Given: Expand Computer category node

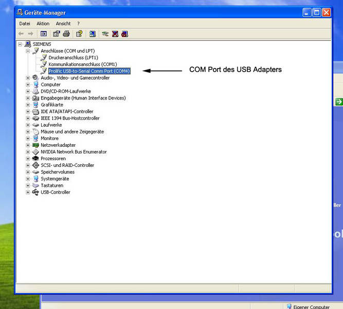Looking at the screenshot, I should [x=28, y=84].
